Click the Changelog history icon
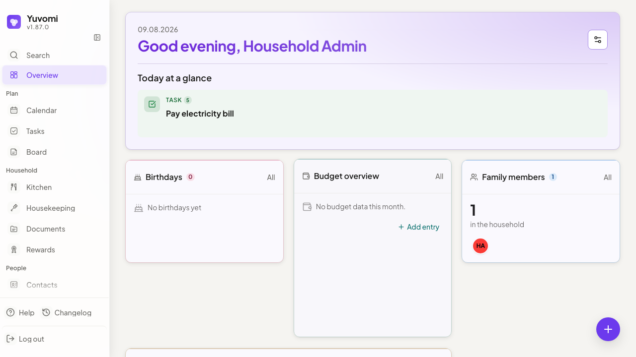This screenshot has width=636, height=357. coord(46,312)
